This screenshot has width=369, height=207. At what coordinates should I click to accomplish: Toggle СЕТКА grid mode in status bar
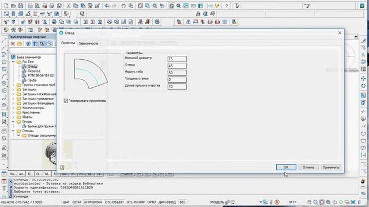[77, 202]
